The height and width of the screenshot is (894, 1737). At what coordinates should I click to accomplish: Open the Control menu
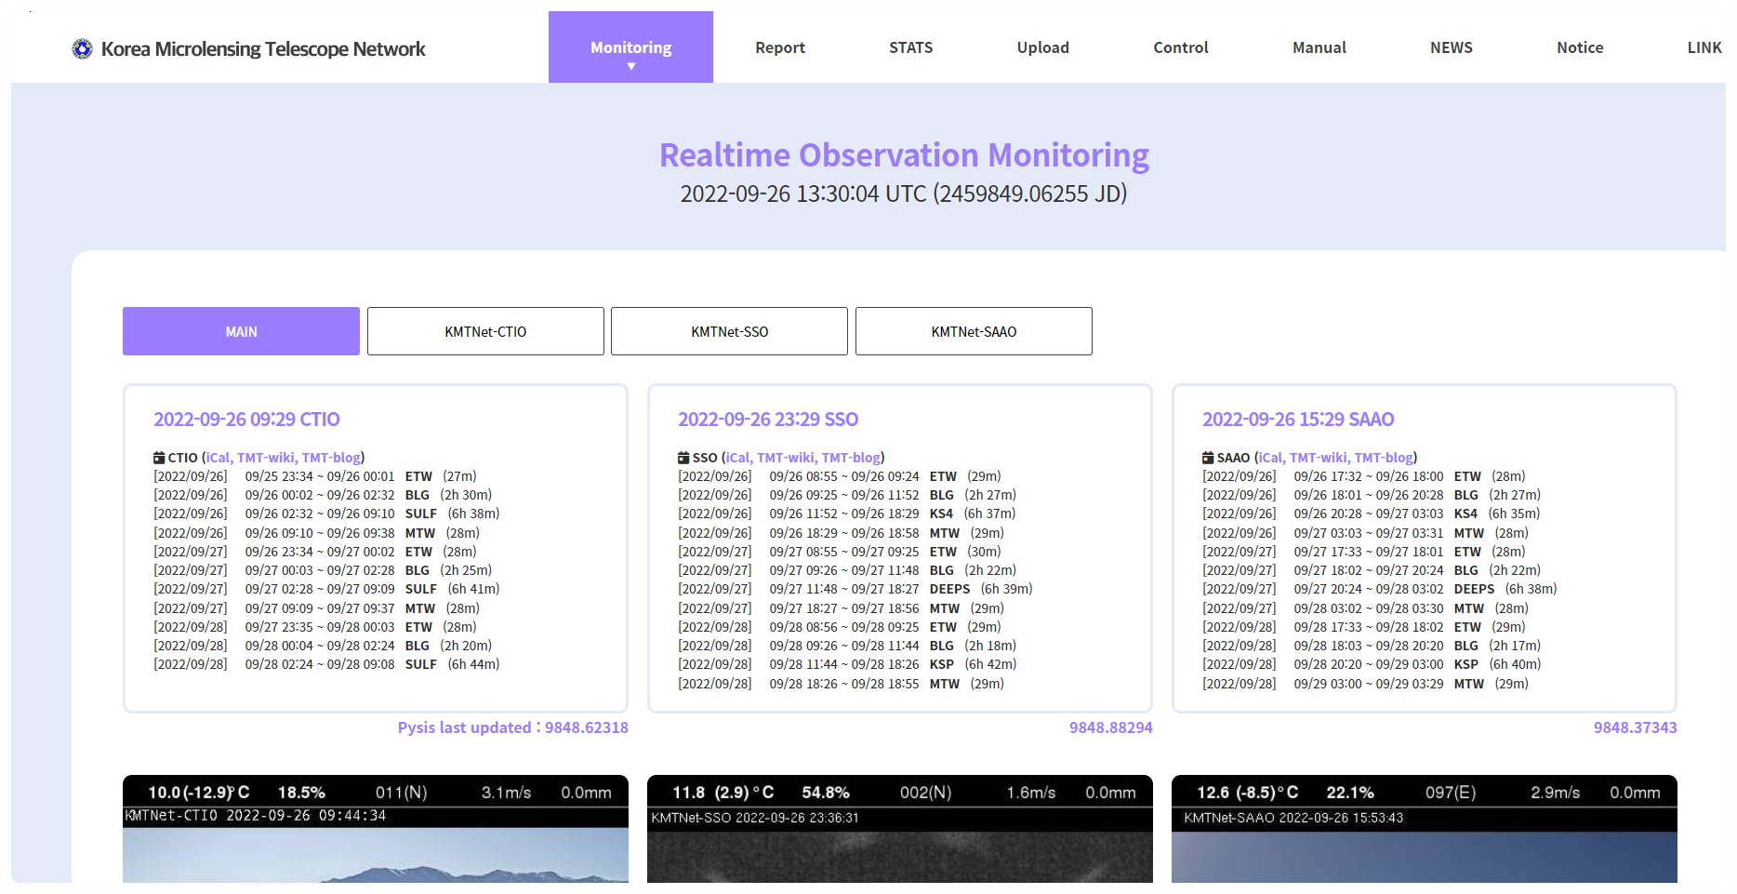pyautogui.click(x=1180, y=47)
